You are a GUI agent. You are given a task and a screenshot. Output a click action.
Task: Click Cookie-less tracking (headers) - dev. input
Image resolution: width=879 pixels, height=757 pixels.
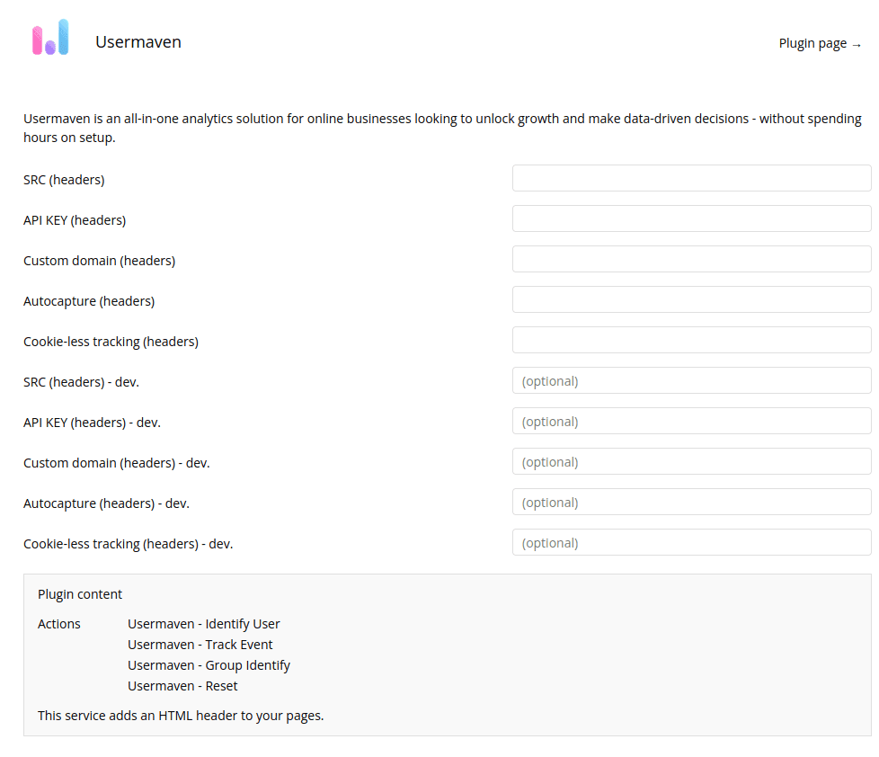pyautogui.click(x=691, y=542)
